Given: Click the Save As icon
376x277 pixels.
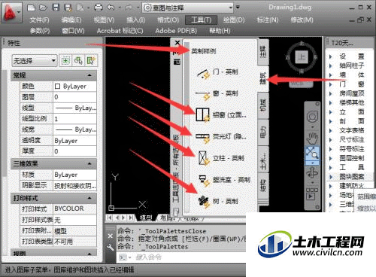Looking at the screenshot, I should coord(68,8).
